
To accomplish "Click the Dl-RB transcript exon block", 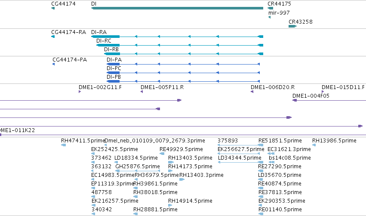I will click(112, 54).
